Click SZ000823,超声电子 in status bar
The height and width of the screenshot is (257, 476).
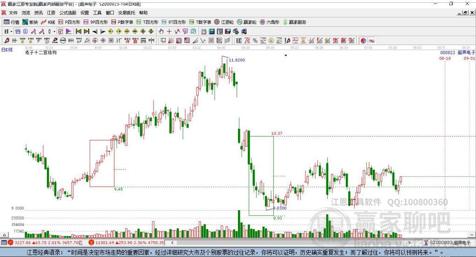click(450, 243)
